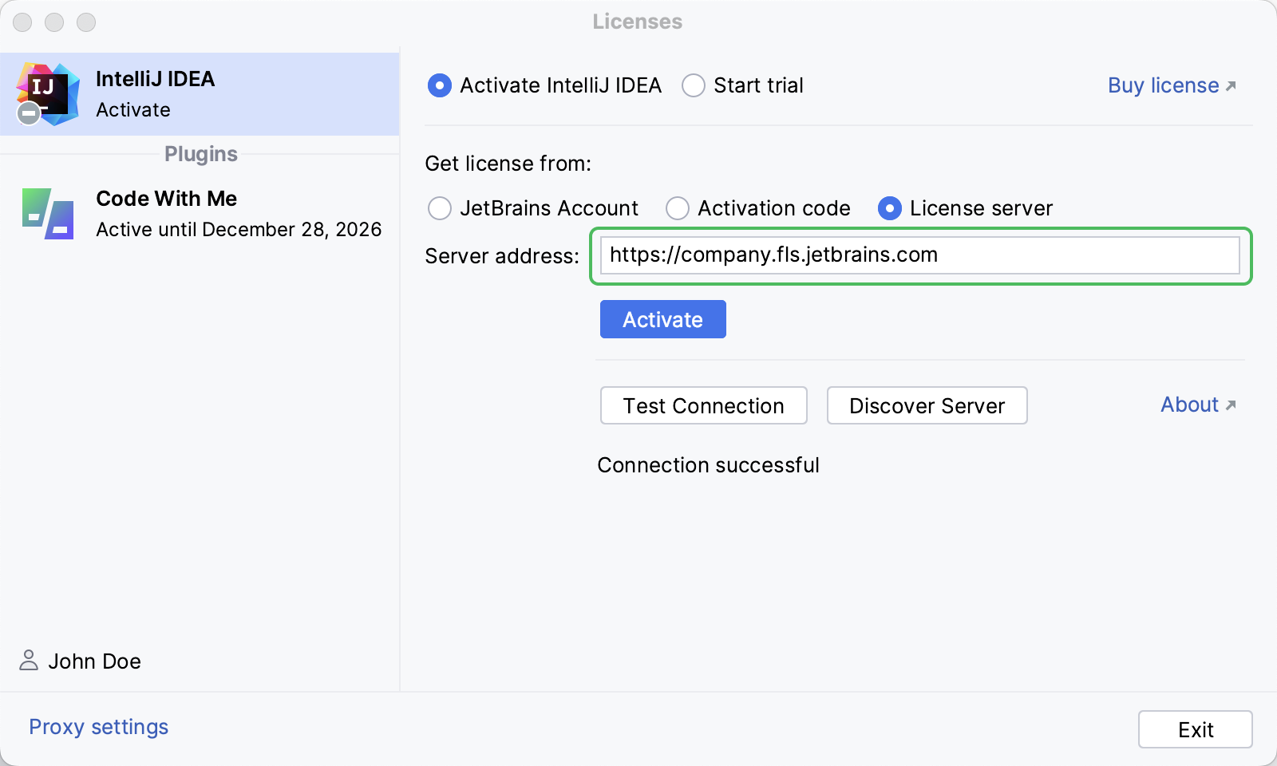Select License server as license source
Screen dimensions: 1277x766
890,208
